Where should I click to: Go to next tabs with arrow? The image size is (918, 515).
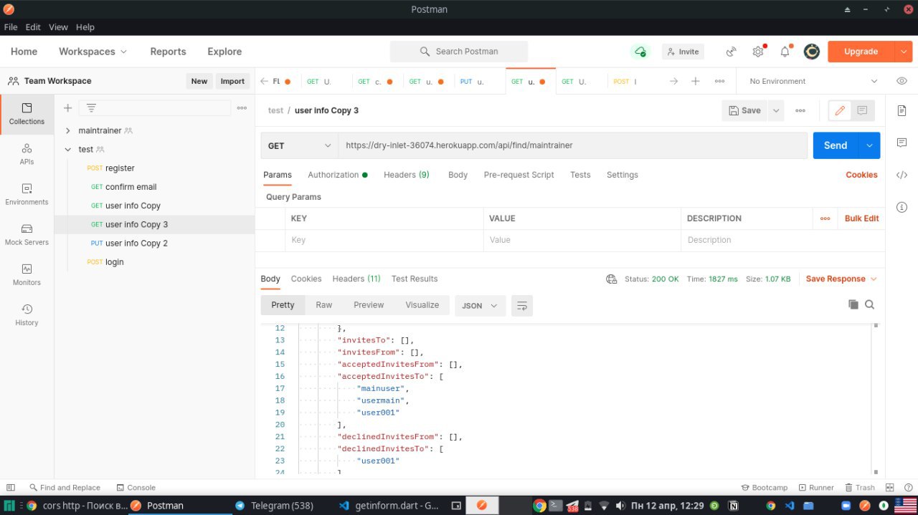pyautogui.click(x=673, y=81)
